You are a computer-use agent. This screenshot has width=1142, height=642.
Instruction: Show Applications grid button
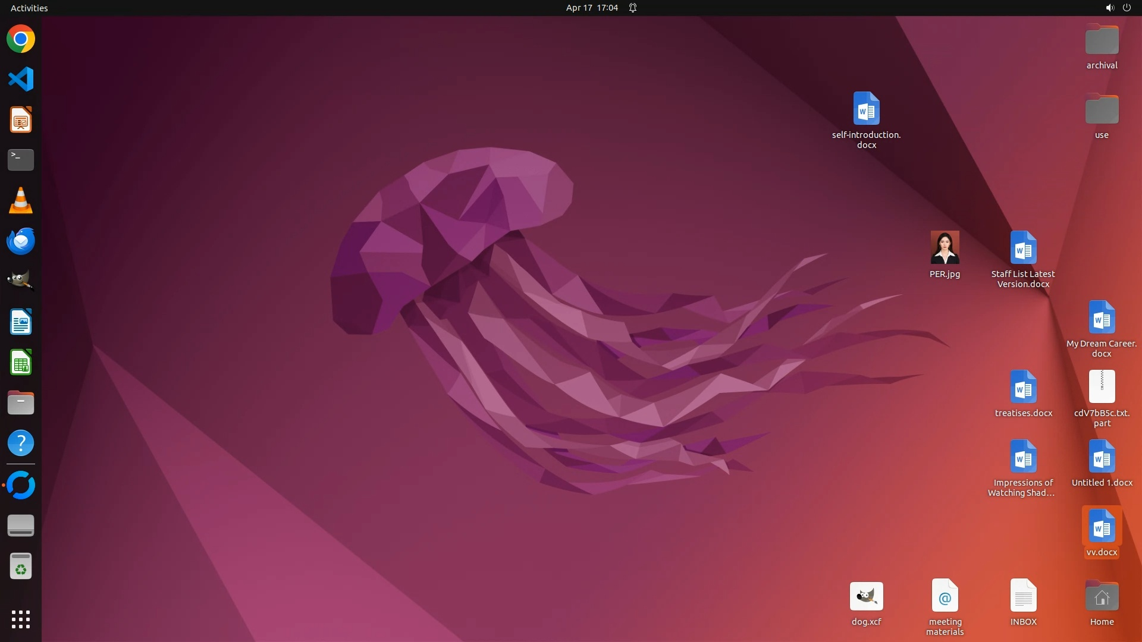click(21, 619)
